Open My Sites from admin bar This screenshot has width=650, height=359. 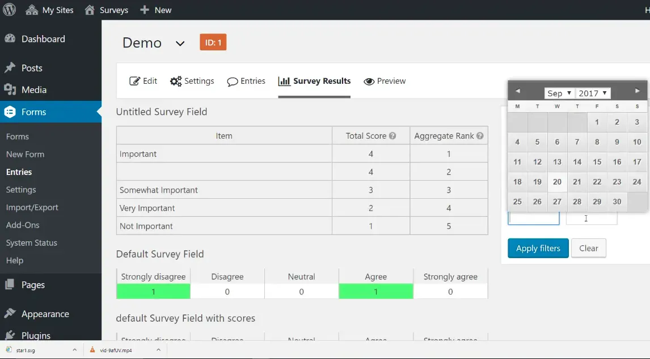tap(50, 10)
